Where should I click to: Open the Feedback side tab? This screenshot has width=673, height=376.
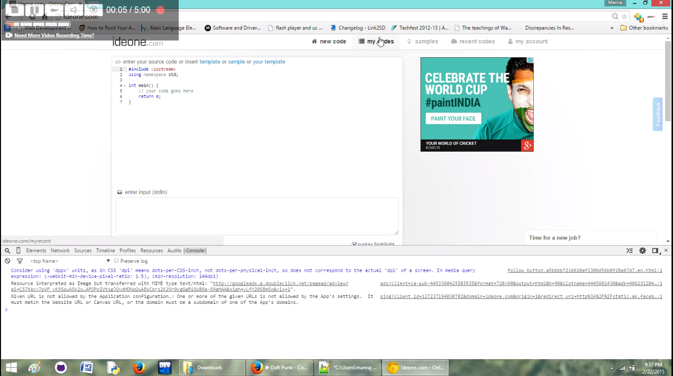tap(658, 114)
